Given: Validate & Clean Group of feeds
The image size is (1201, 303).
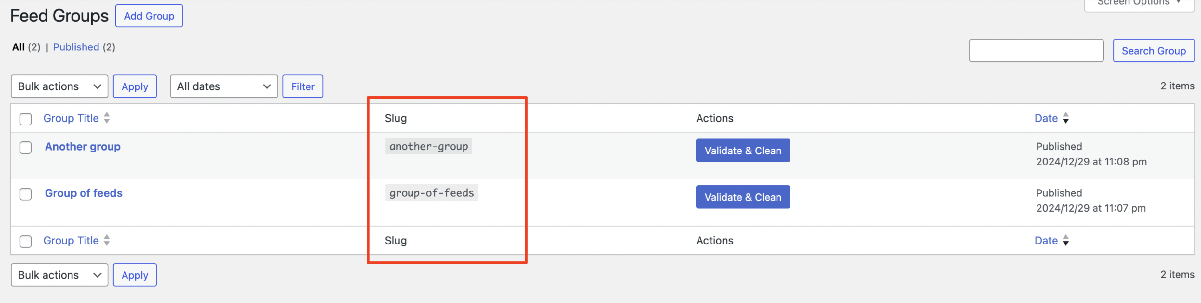Looking at the screenshot, I should [742, 197].
